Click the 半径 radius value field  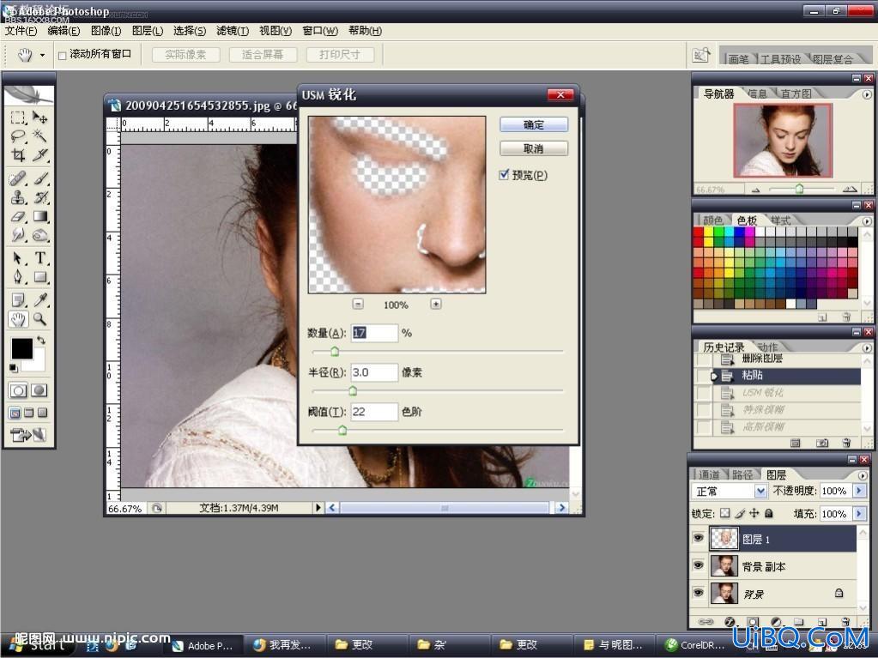pyautogui.click(x=374, y=372)
